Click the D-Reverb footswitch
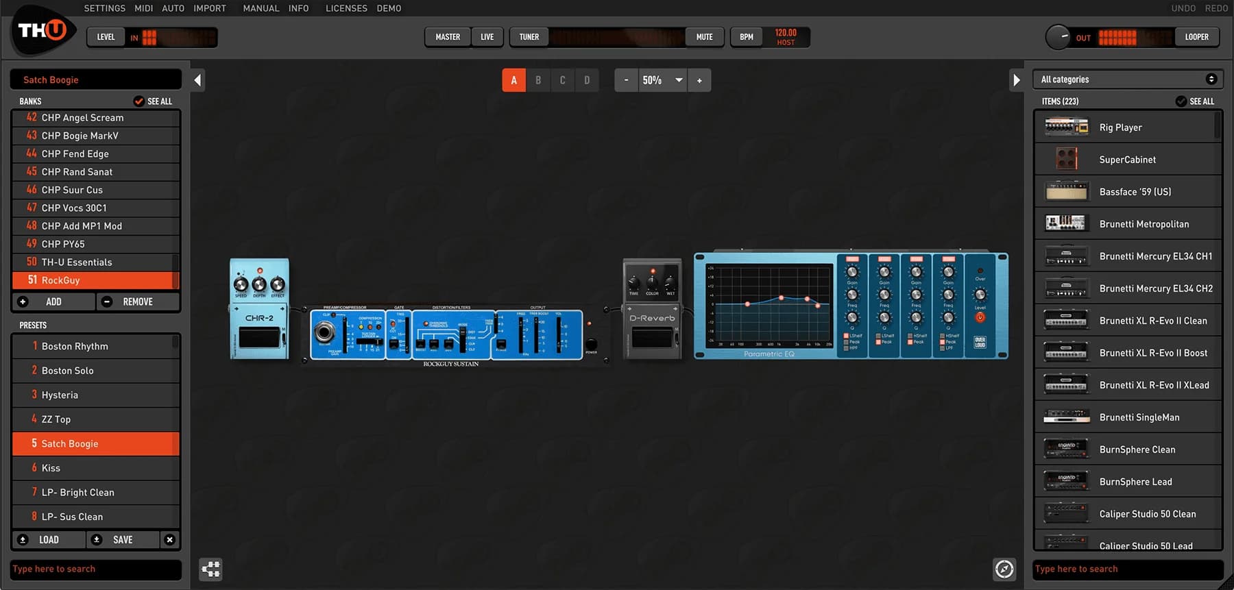 click(652, 337)
